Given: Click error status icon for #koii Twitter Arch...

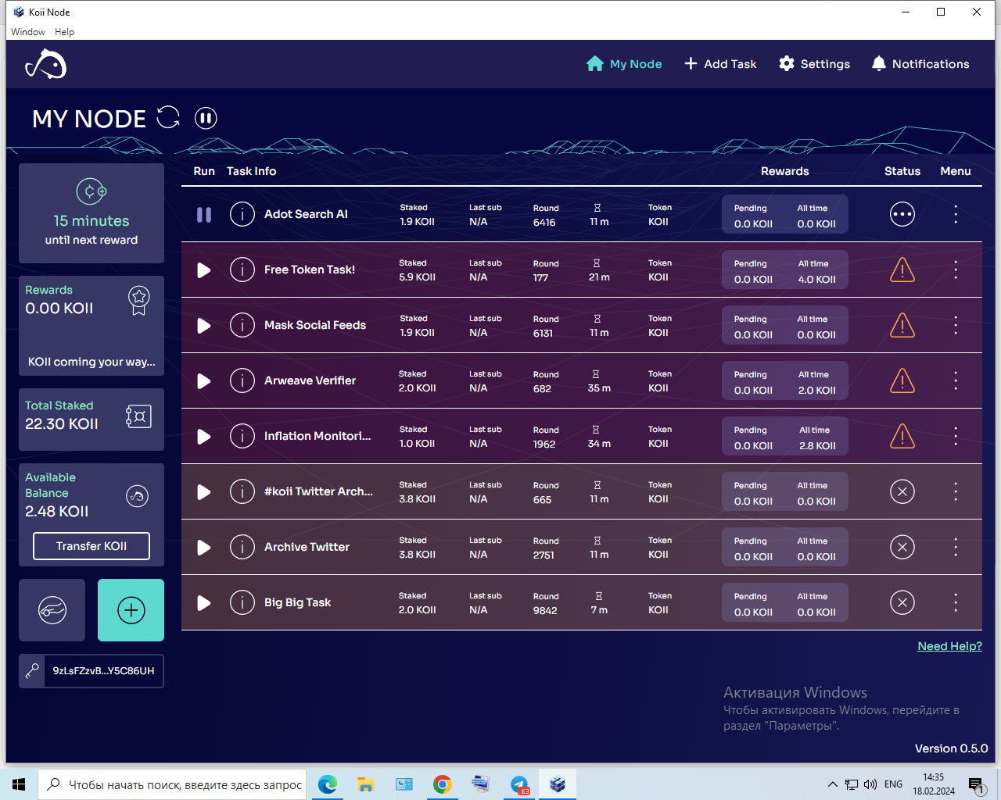Looking at the screenshot, I should 902,491.
